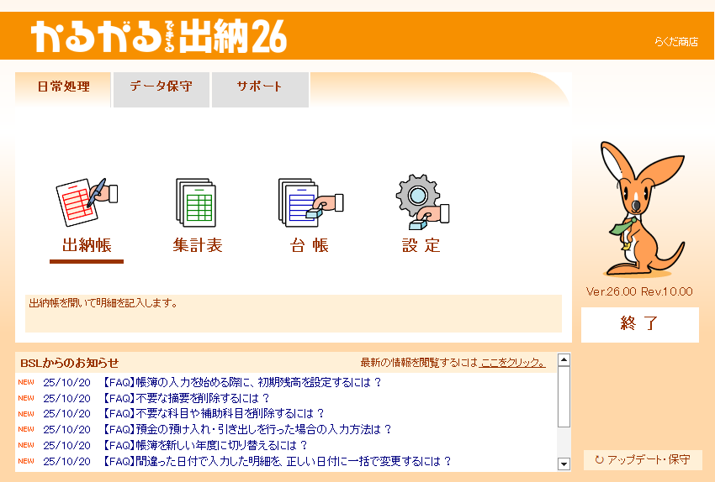This screenshot has width=715, height=482.
Task: Click the かるがるできる出納26 logo
Action: (x=160, y=36)
